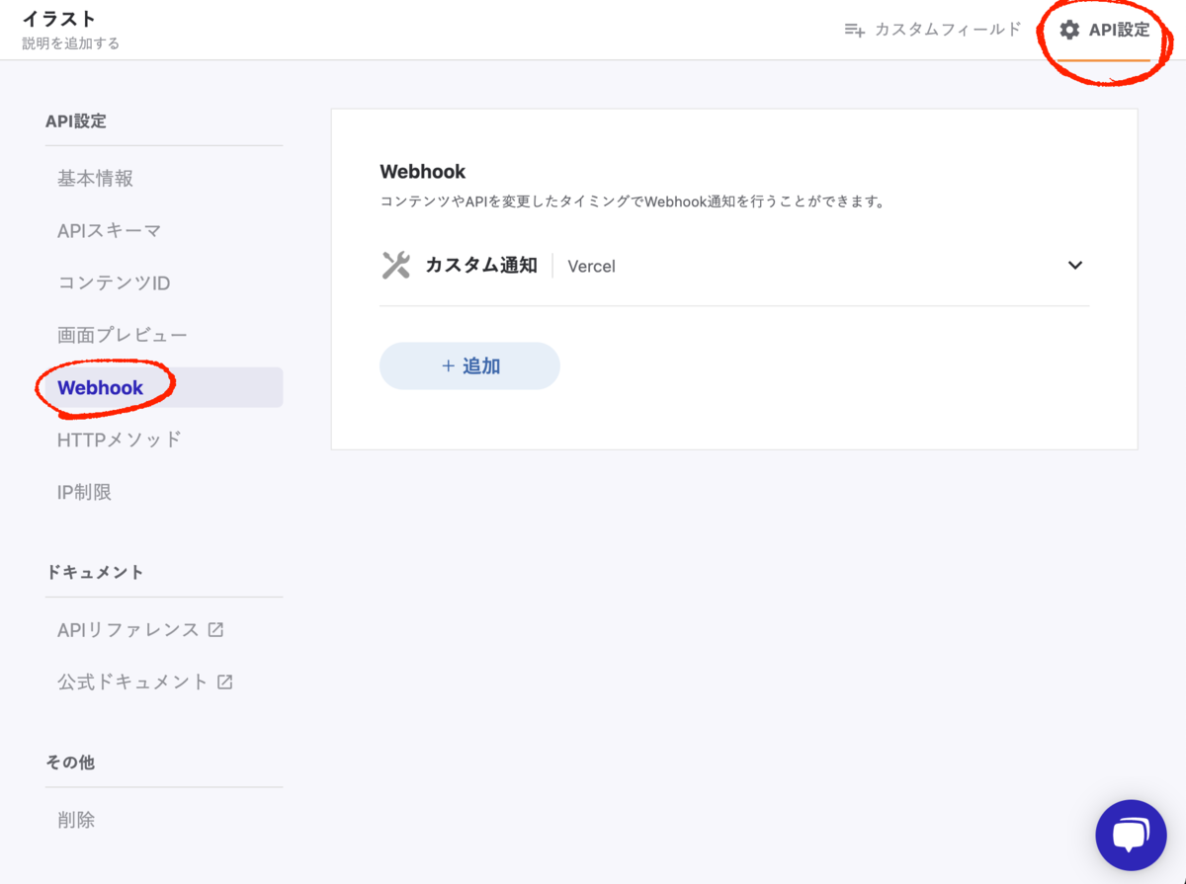1186x884 pixels.
Task: Click external link icon next to 公式ドキュメント
Action: pos(225,682)
